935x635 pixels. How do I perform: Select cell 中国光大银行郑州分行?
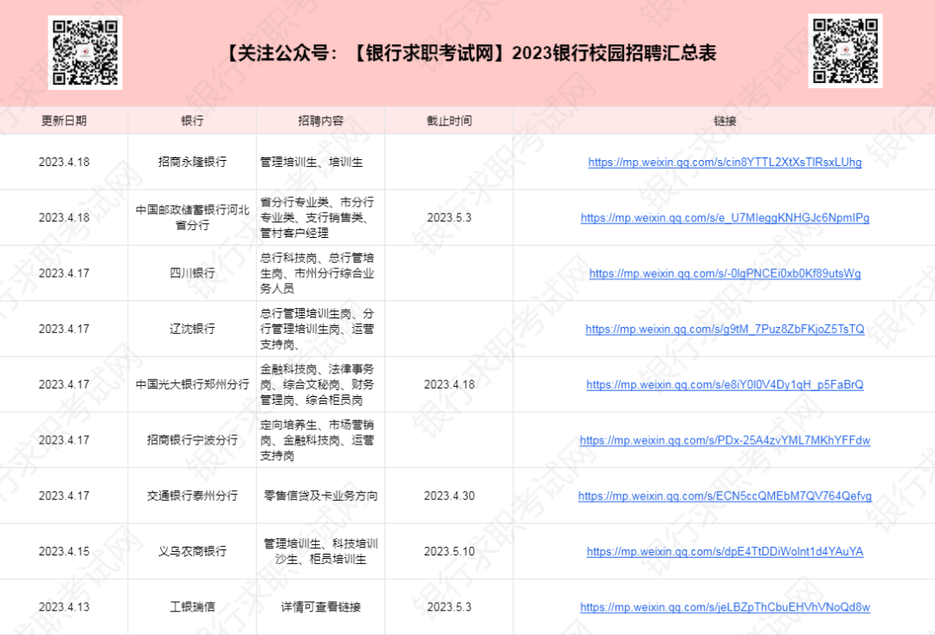pos(192,384)
